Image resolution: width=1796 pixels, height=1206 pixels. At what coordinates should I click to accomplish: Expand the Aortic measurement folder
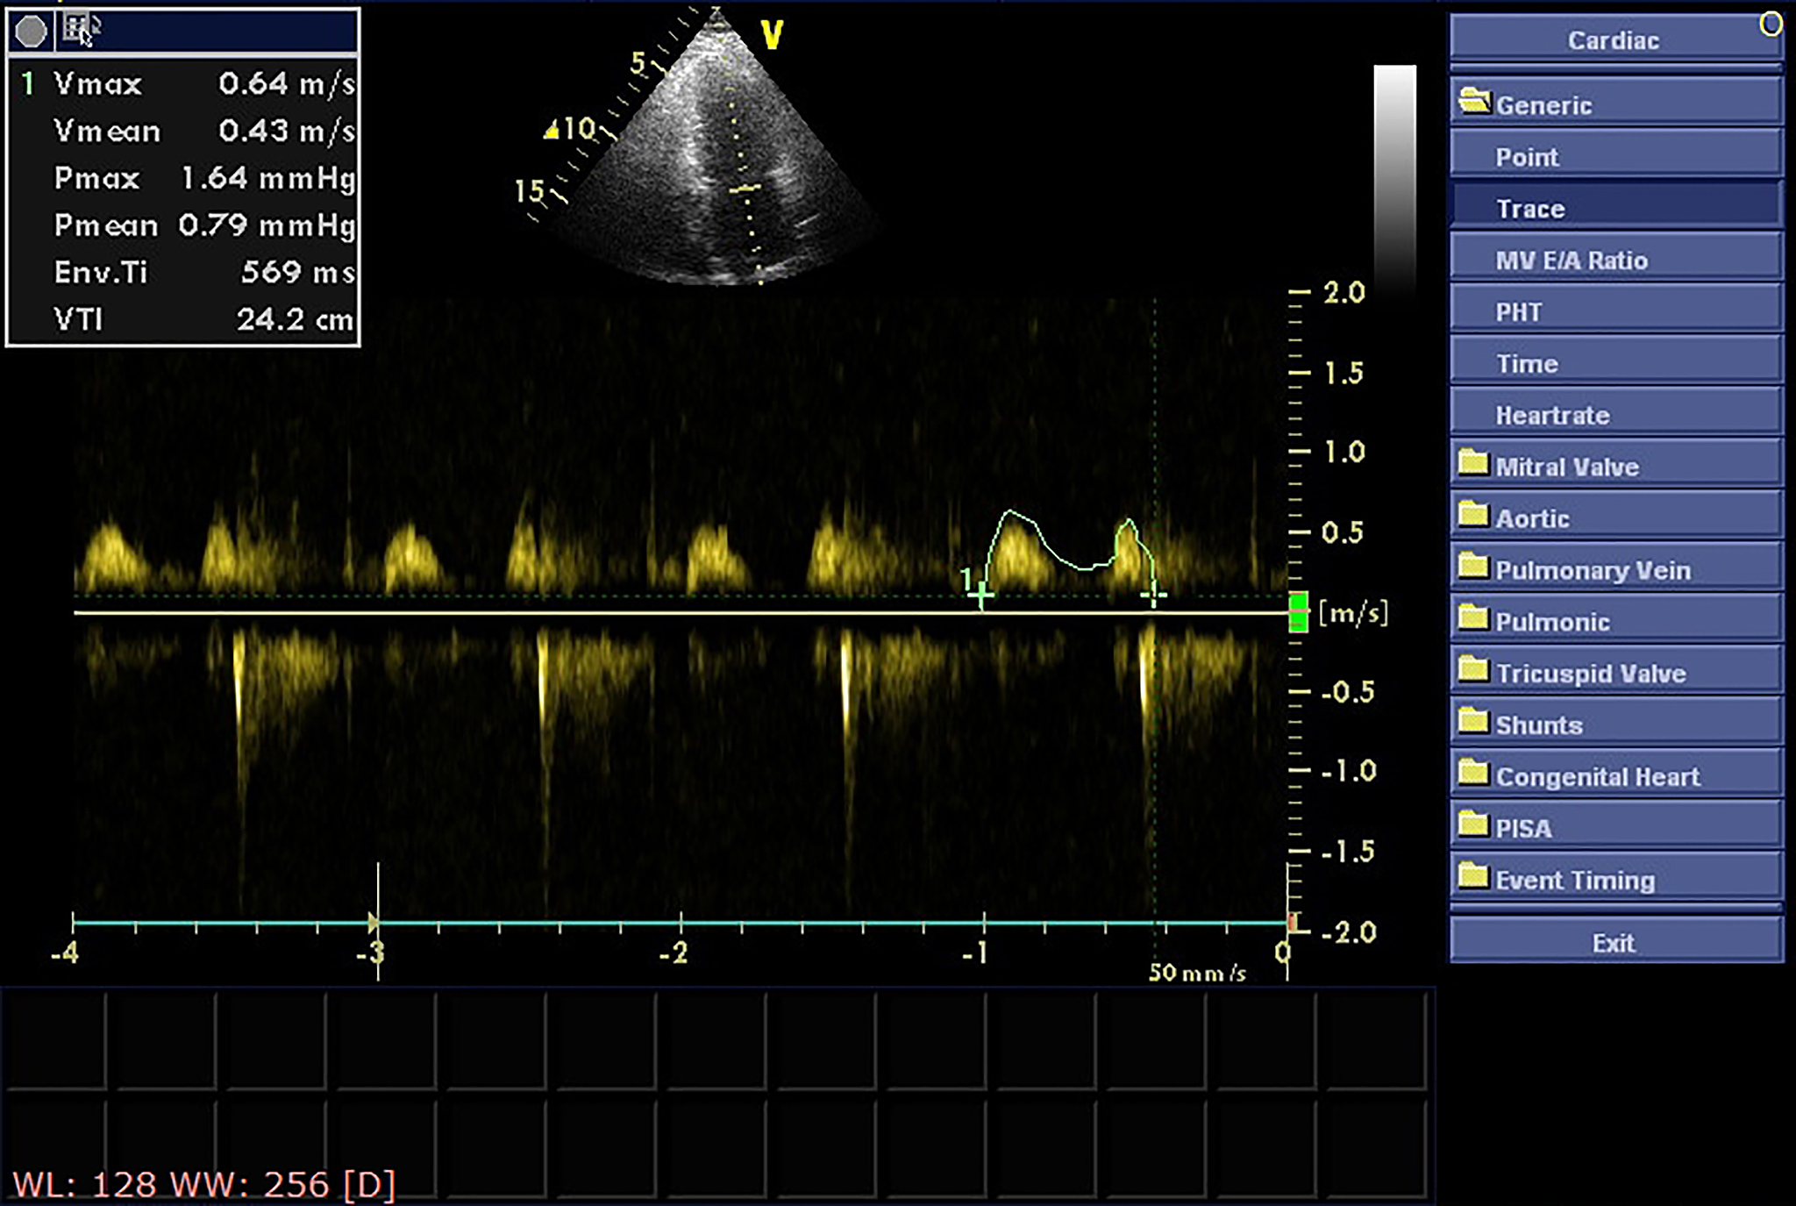(1473, 516)
